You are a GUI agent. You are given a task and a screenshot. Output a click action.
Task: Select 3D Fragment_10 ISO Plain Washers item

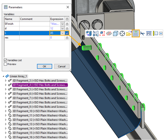pos(40,111)
